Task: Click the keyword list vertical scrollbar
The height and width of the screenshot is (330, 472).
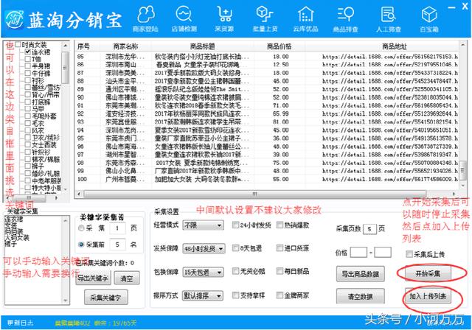Action: tap(66, 260)
